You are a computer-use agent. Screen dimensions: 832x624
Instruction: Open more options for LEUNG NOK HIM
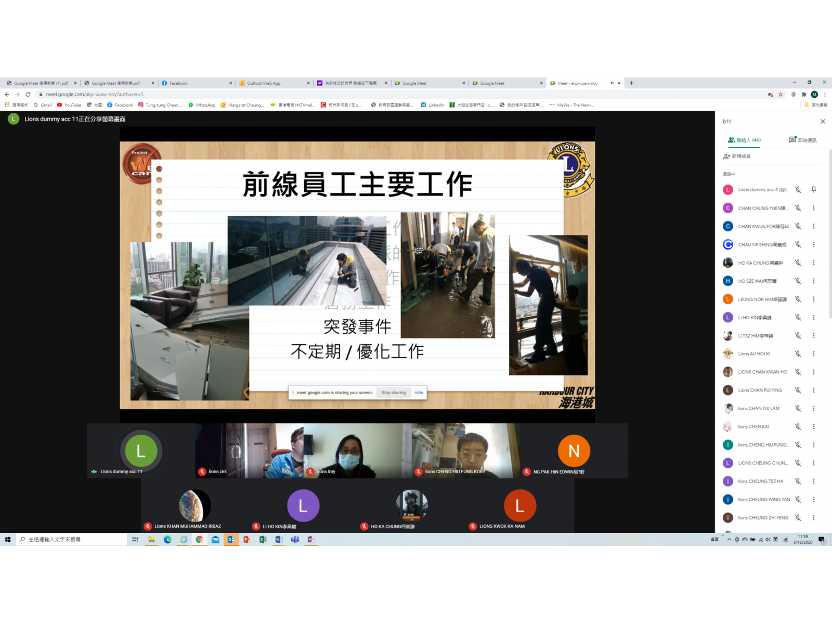pos(814,299)
